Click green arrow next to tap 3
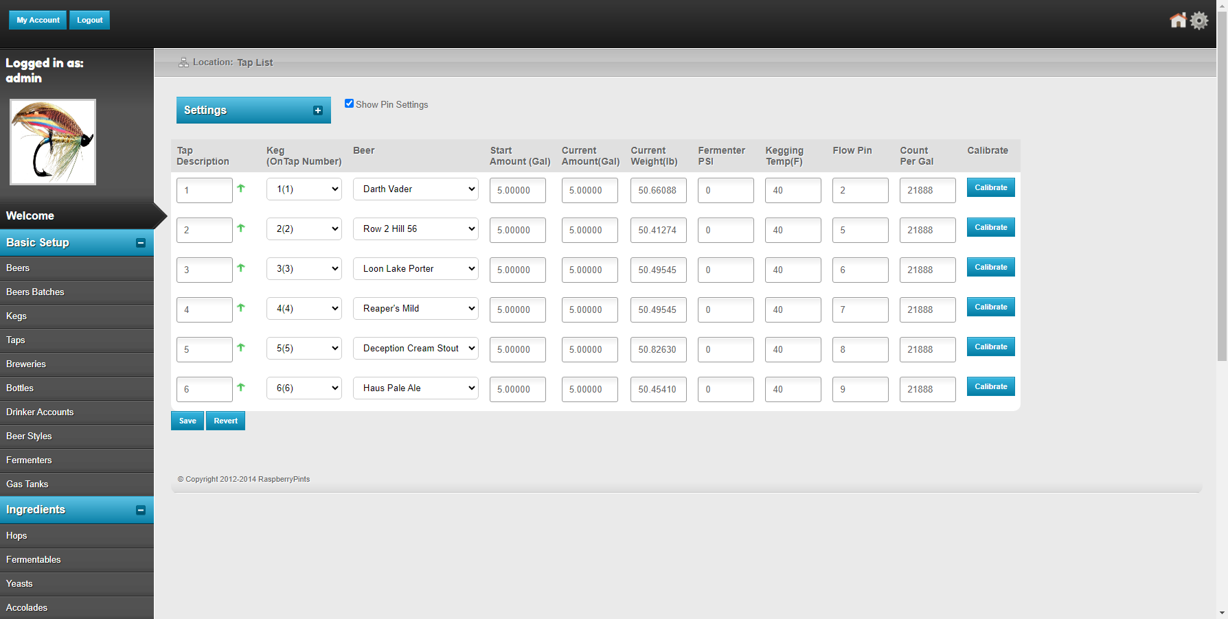 (241, 268)
